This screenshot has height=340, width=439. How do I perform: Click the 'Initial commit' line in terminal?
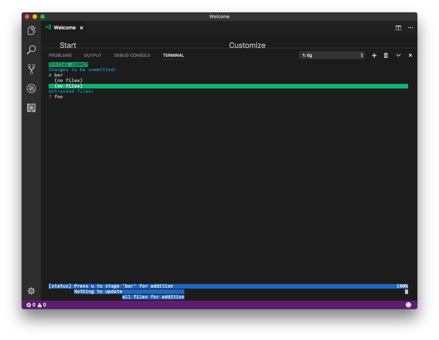[68, 65]
